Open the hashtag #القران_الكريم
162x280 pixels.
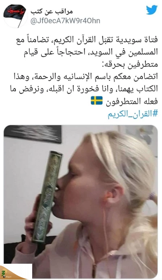point(133,114)
